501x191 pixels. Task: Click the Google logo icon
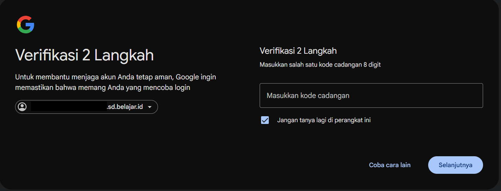coord(25,25)
